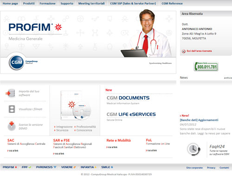
Task: Open the Sito corporate footer link
Action: coord(194,168)
